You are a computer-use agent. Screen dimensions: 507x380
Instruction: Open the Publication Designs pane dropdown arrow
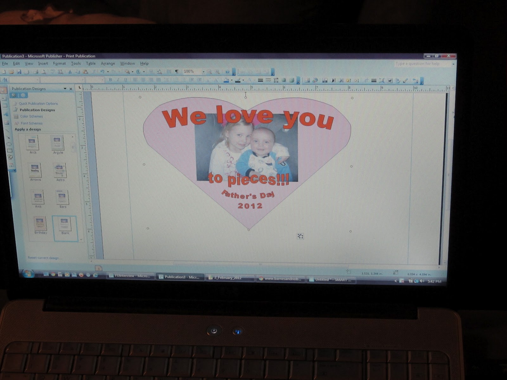pyautogui.click(x=65, y=89)
